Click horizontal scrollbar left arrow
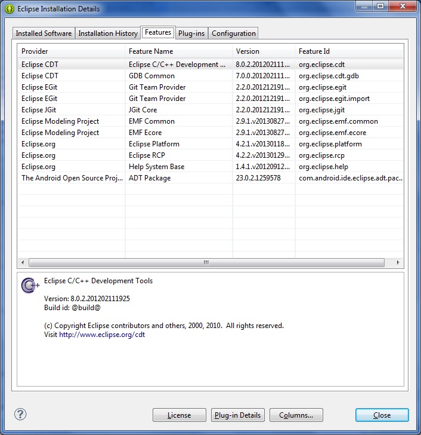 (23, 262)
